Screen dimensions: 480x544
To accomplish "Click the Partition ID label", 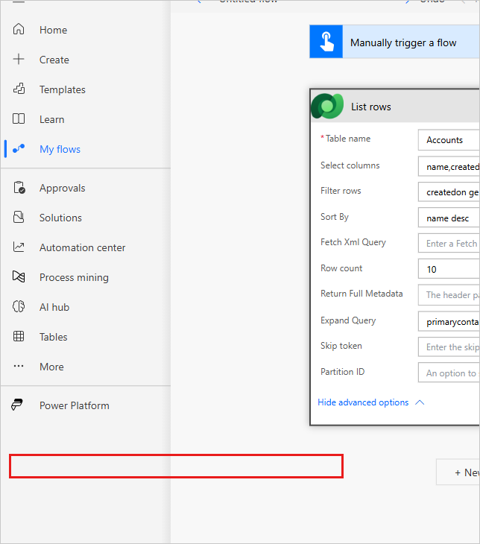I will 343,372.
